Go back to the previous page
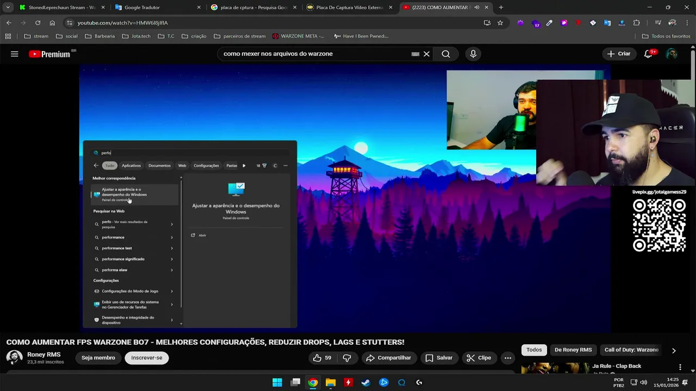Viewport: 696px width, 391px height. coord(9,23)
